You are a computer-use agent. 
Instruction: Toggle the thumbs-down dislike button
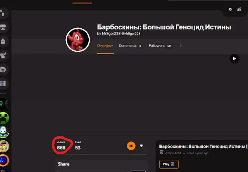141,146
